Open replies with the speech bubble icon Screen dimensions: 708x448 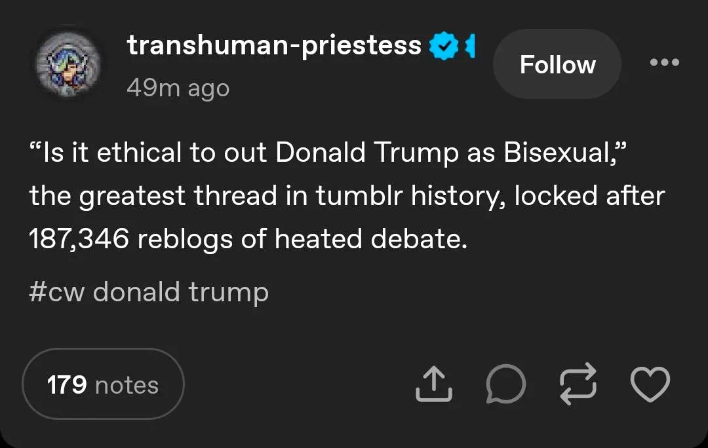pos(505,384)
